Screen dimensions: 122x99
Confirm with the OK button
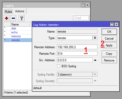pos(109,32)
